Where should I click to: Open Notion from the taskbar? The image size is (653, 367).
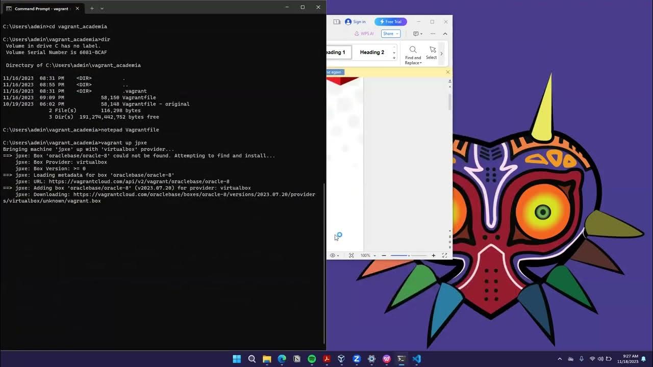point(297,359)
